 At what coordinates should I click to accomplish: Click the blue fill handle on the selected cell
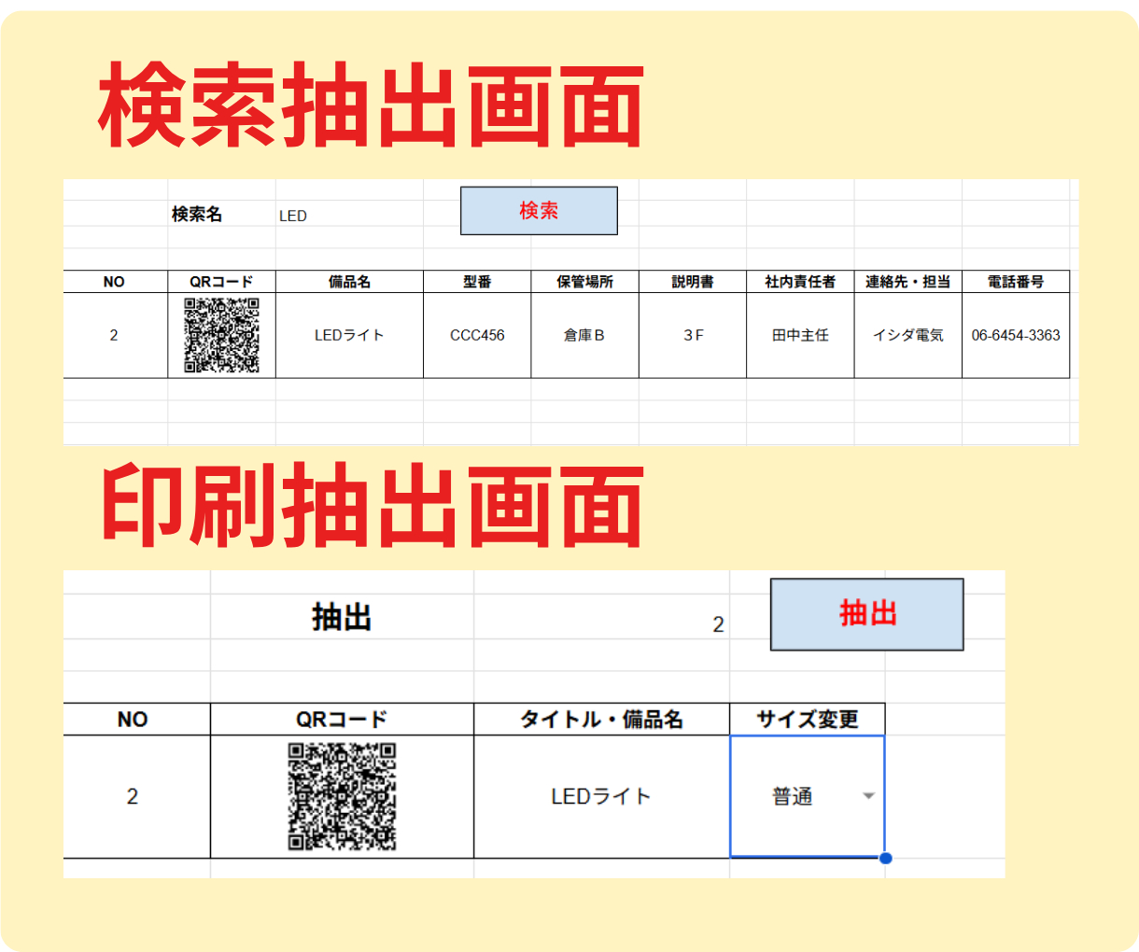click(885, 858)
